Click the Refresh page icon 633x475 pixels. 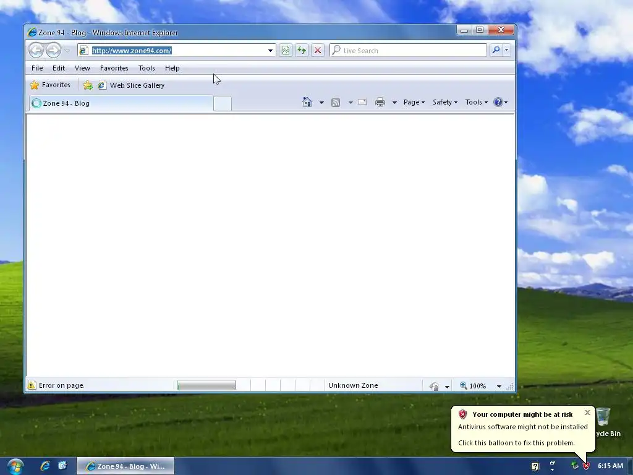point(302,51)
